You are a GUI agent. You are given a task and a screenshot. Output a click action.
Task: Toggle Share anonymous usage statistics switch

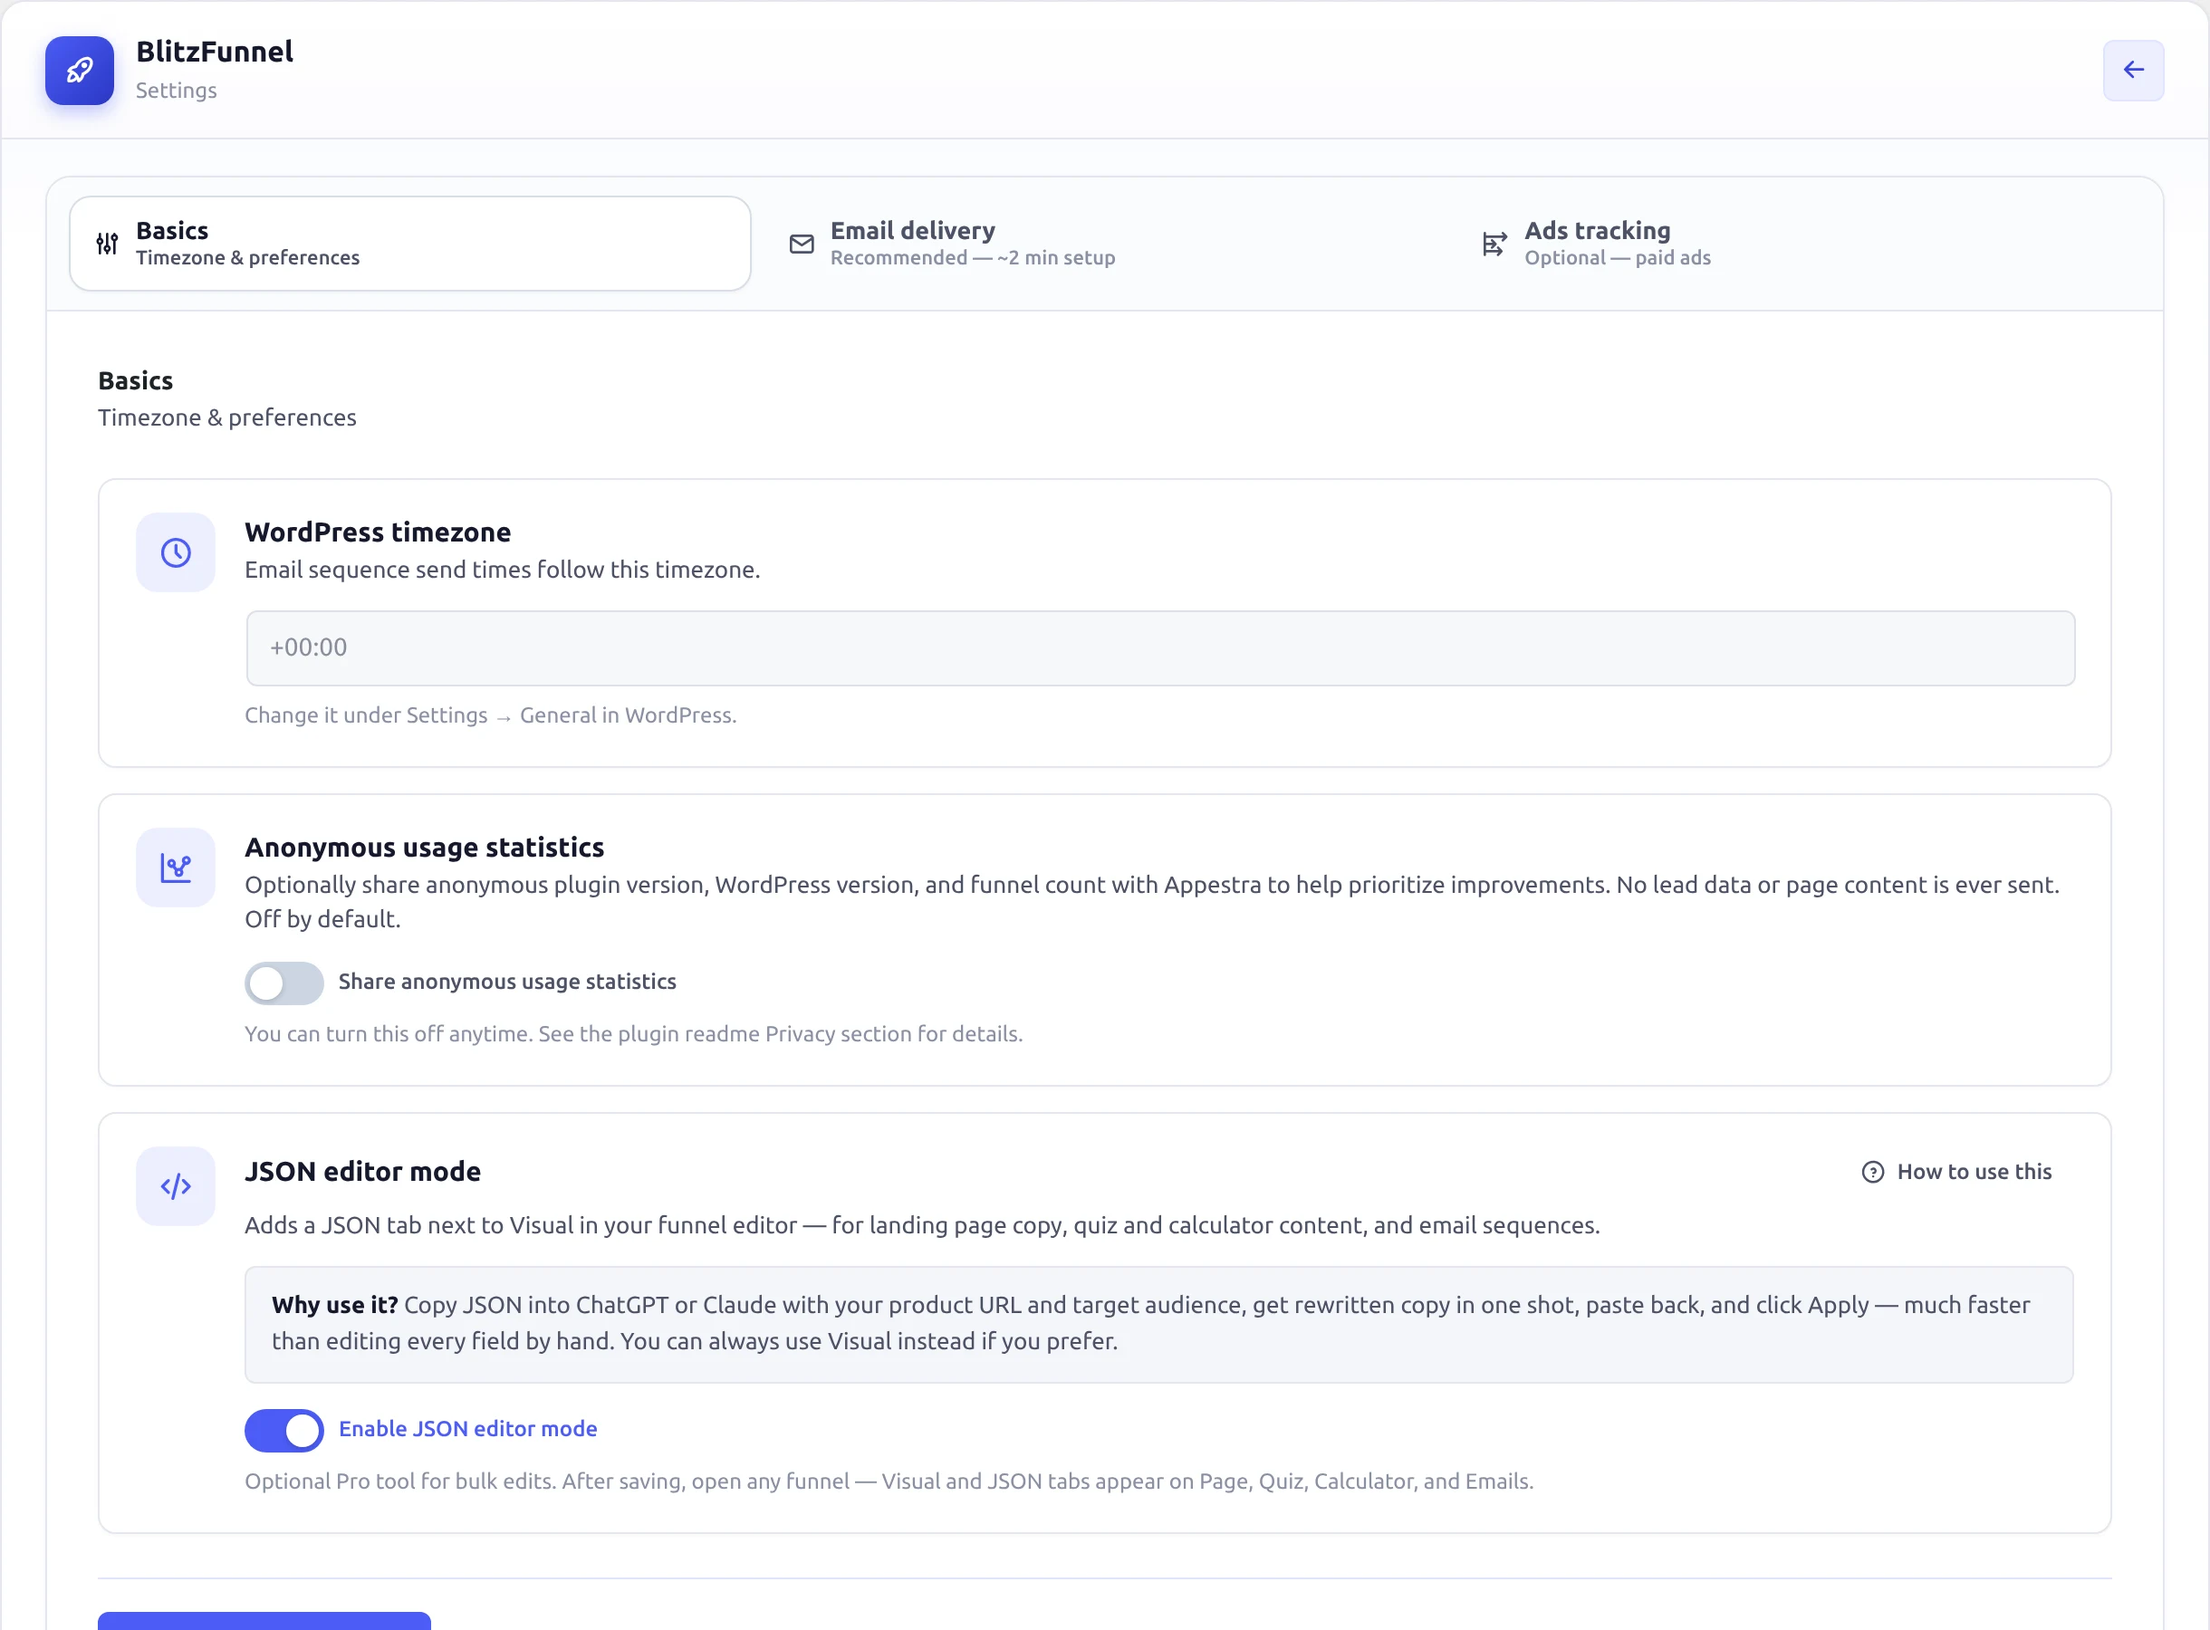(x=284, y=983)
